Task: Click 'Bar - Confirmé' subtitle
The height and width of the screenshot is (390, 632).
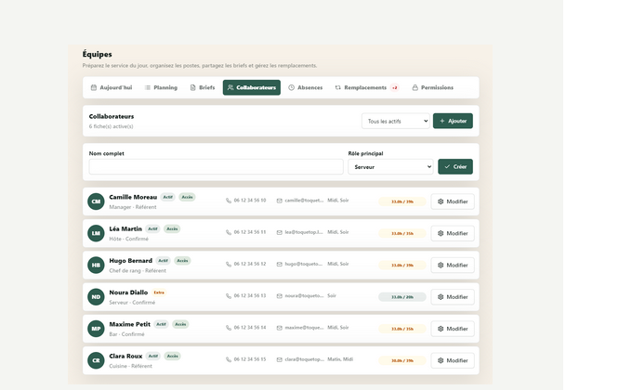Action: point(126,334)
